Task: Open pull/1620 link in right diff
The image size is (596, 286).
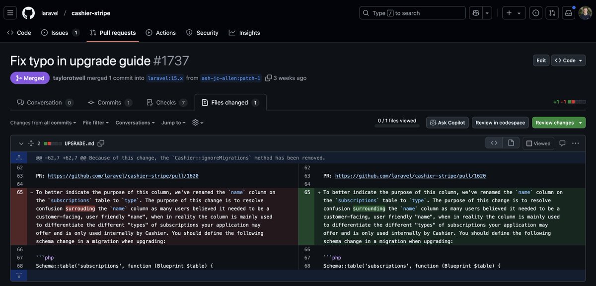Action: pyautogui.click(x=410, y=176)
